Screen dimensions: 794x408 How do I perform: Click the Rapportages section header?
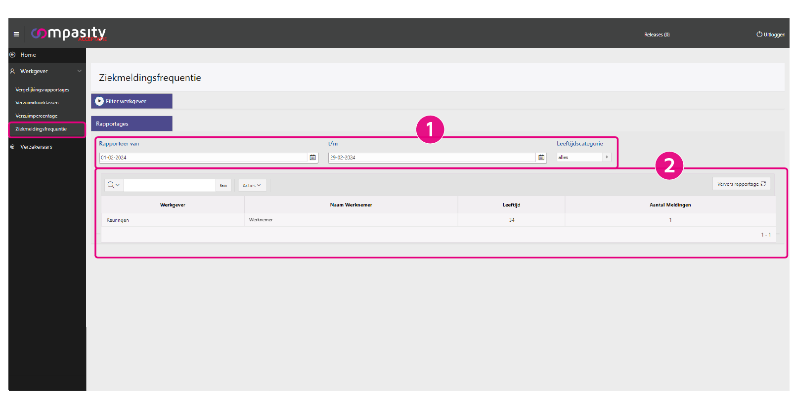[132, 123]
